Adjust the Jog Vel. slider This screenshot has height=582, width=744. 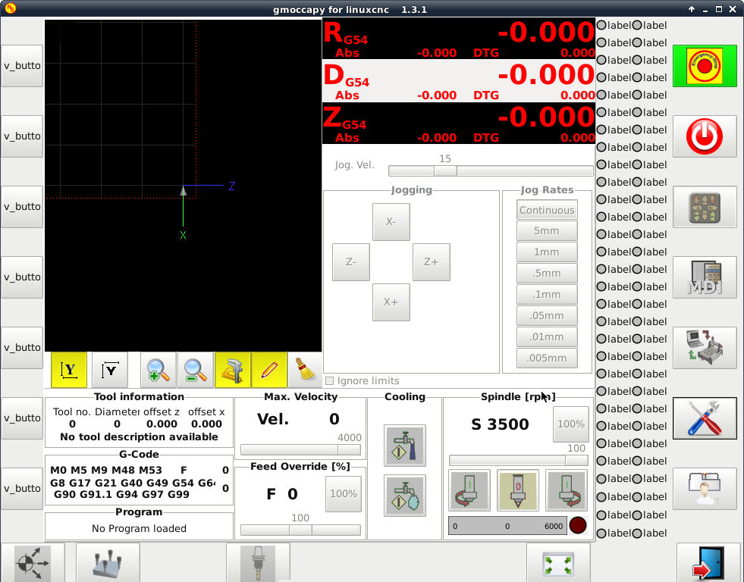[x=491, y=171]
